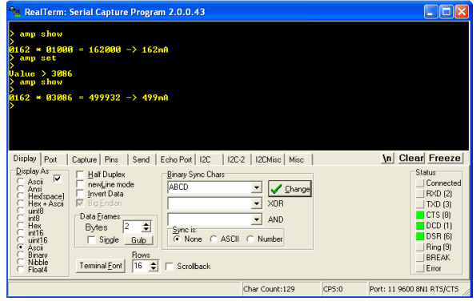Click into the XOR input field

pyautogui.click(x=210, y=203)
